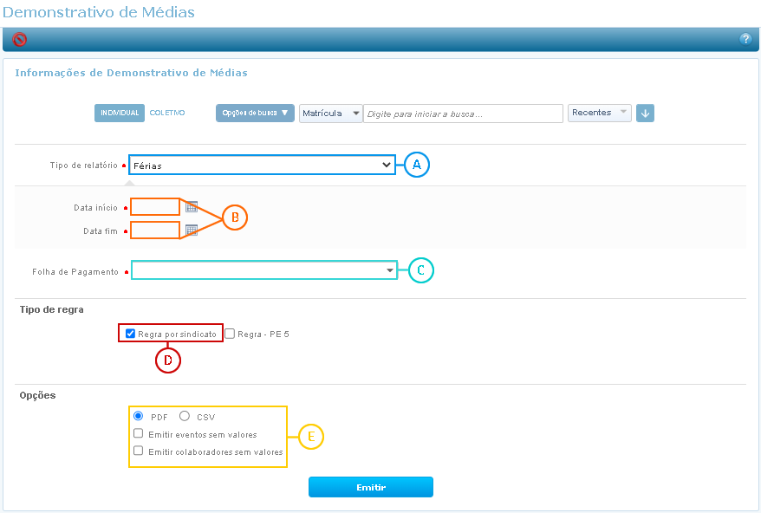This screenshot has width=761, height=513.
Task: Click the blue down arrow search icon
Action: click(x=645, y=114)
